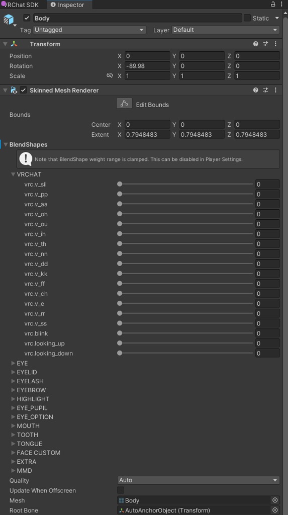Expand the MMD blendshape group
This screenshot has width=288, height=515.
coord(13,471)
